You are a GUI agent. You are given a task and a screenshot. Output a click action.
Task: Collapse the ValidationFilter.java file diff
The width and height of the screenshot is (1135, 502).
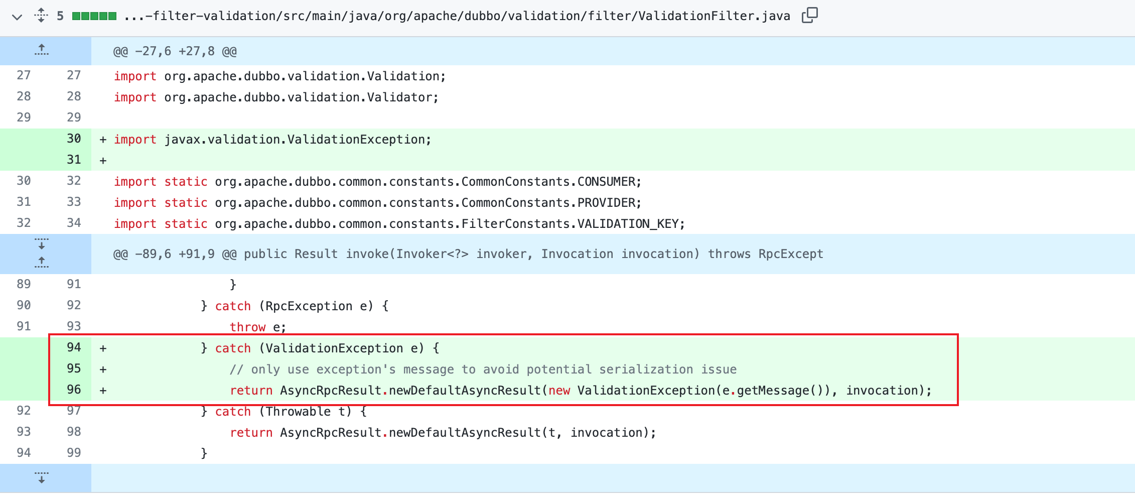tap(17, 17)
